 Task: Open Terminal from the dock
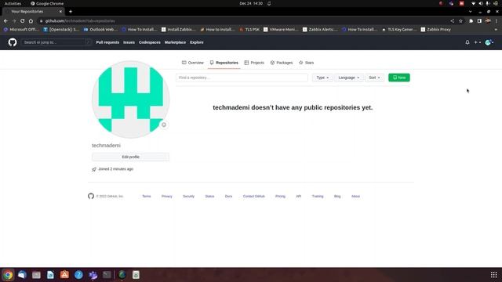click(107, 275)
